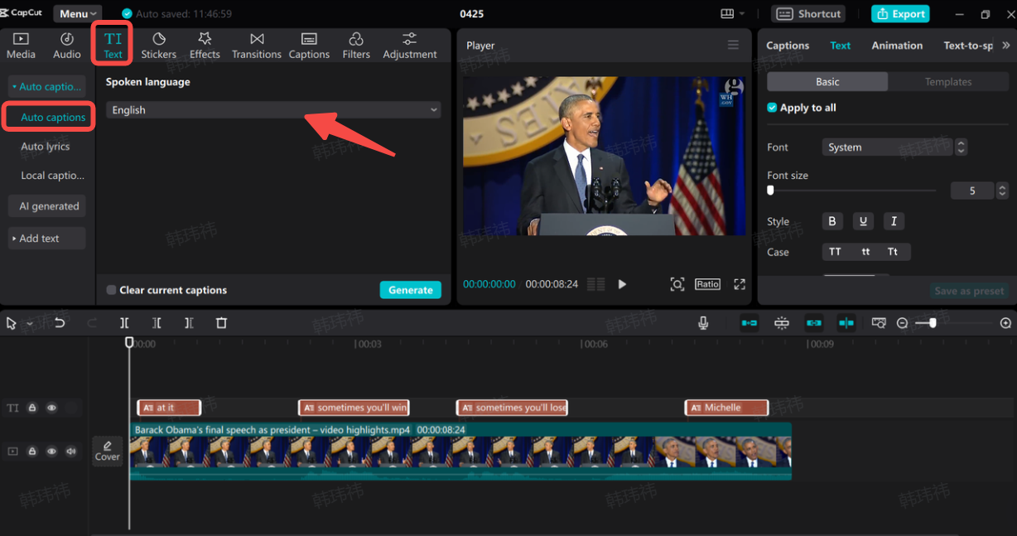Click the Split icon in timeline toolbar
This screenshot has width=1017, height=536.
[x=124, y=323]
